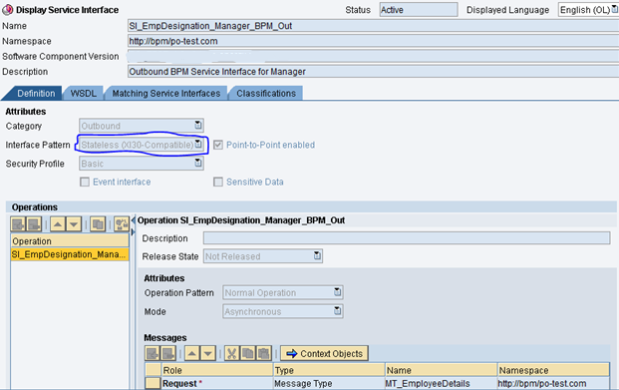Toggle the Event interface checkbox

coord(85,182)
